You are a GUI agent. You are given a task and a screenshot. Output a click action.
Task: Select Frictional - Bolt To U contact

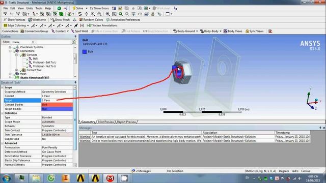[44, 63]
